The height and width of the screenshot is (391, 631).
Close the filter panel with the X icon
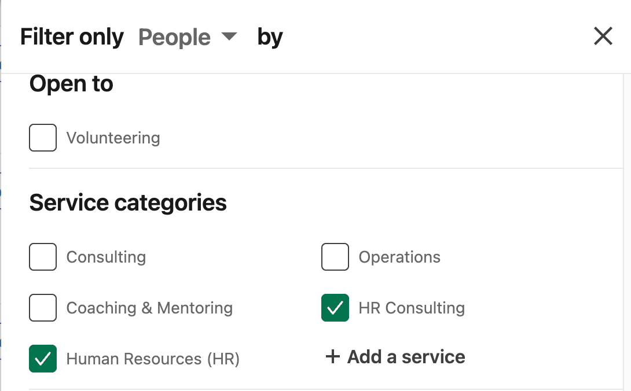click(x=603, y=36)
